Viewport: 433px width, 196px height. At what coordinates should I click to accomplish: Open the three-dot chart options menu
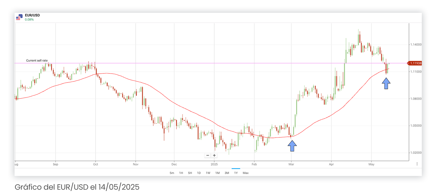click(x=417, y=164)
